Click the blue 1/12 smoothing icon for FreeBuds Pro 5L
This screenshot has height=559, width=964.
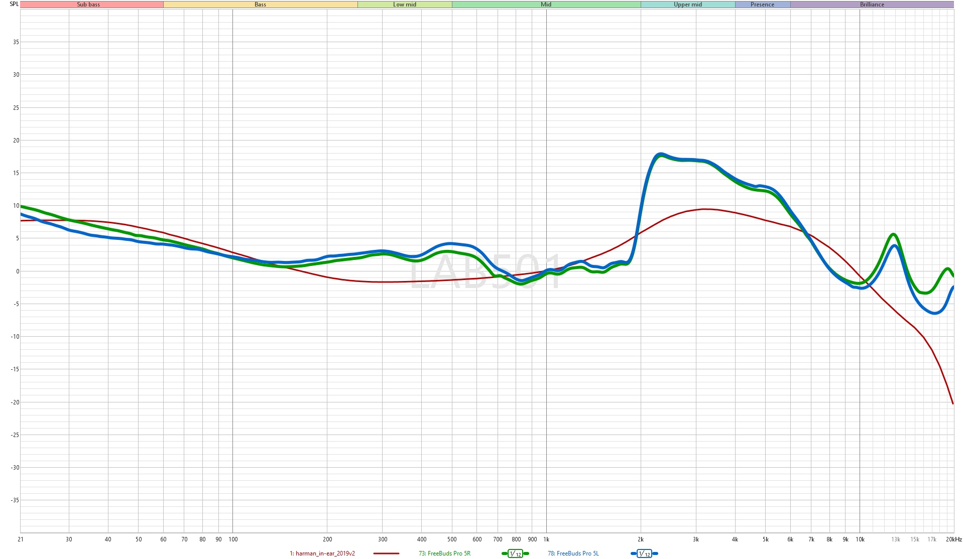(644, 553)
